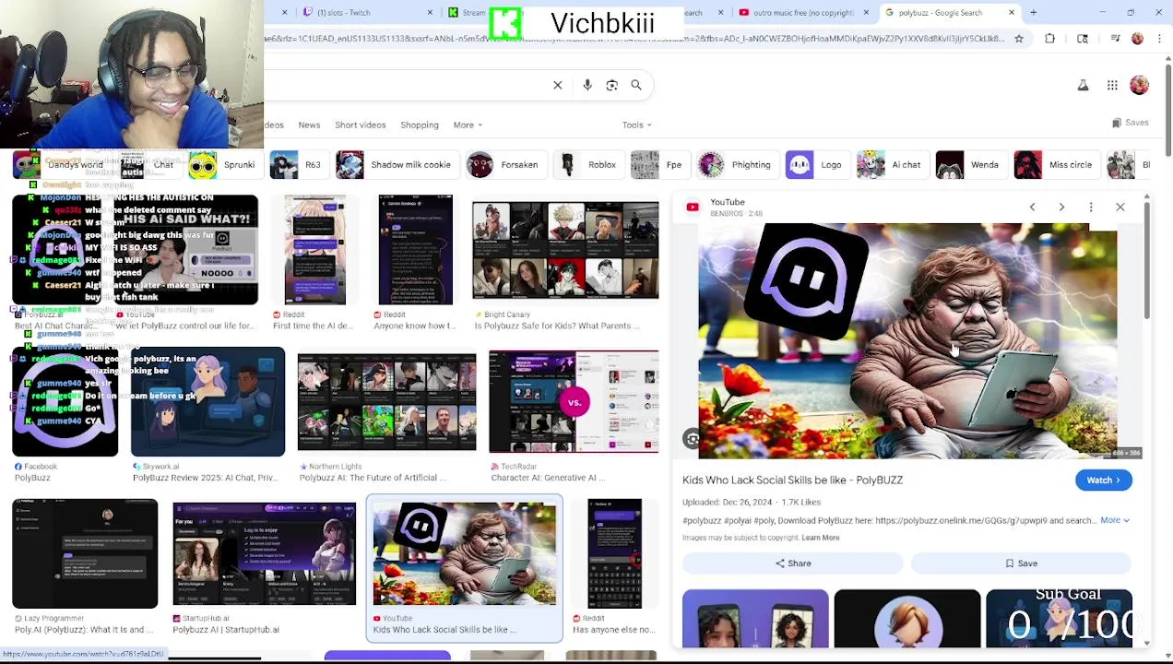Open the Chrome profile avatar in toolbar
Screen dimensions: 1173x664
pyautogui.click(x=1137, y=39)
